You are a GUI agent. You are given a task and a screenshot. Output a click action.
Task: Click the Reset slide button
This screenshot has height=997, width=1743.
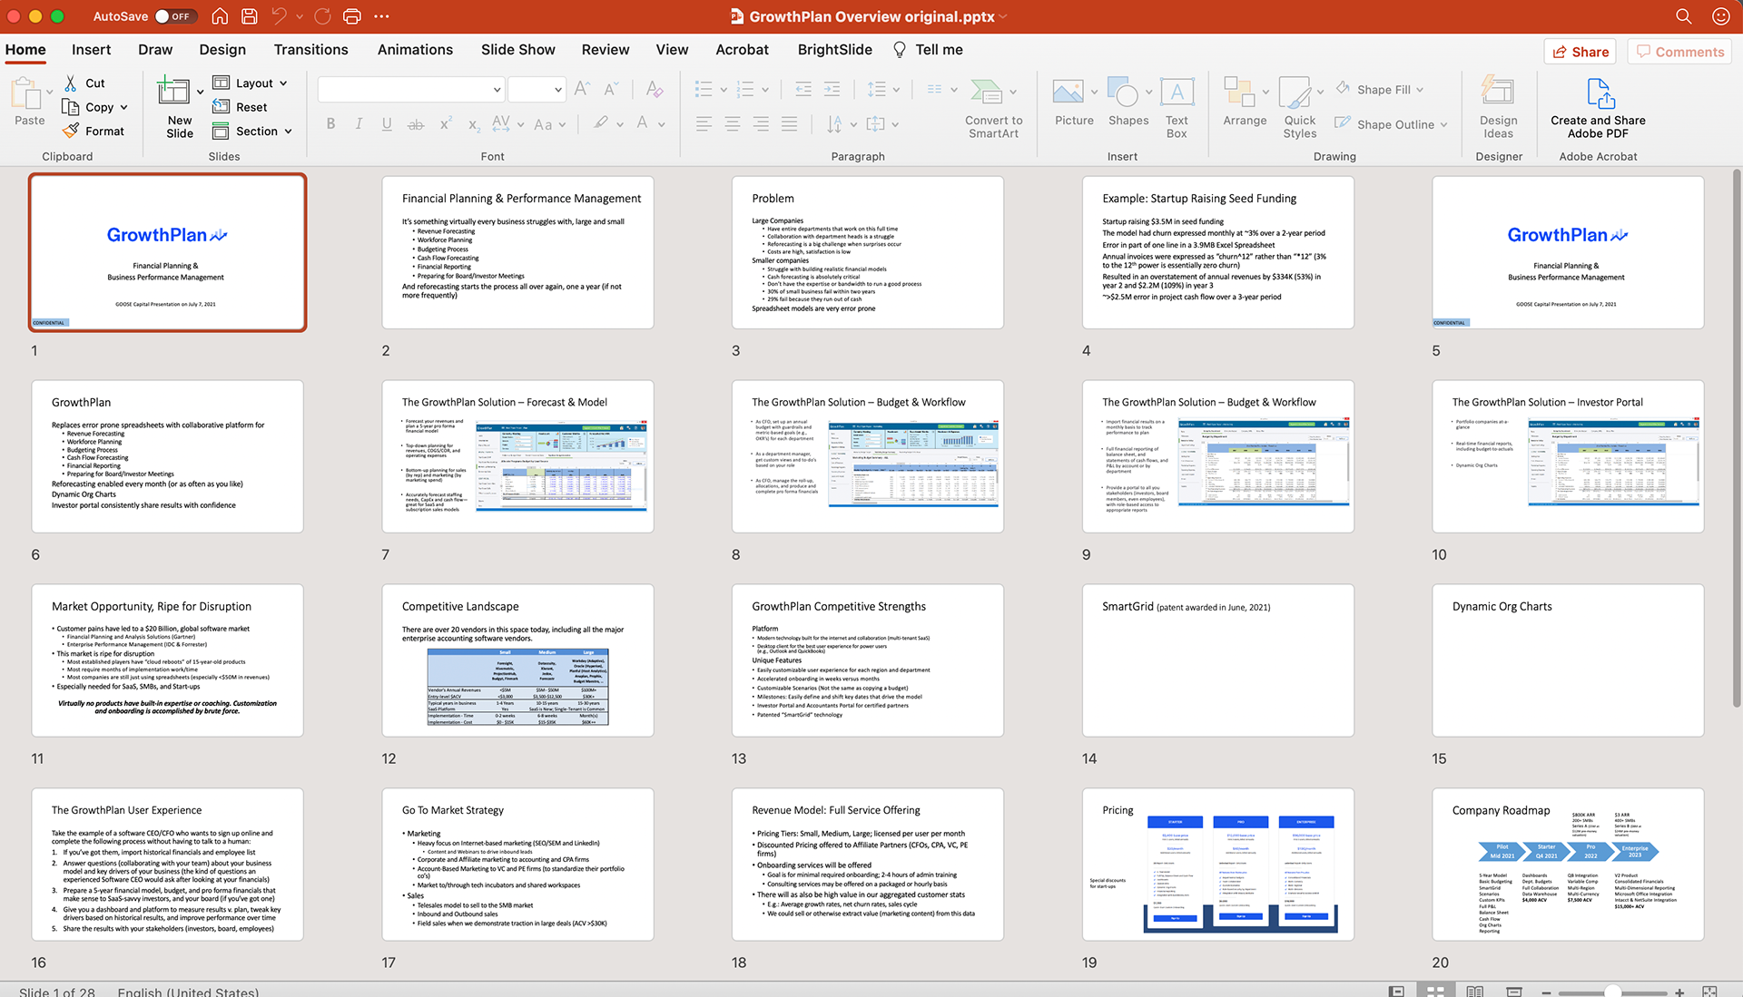(241, 107)
